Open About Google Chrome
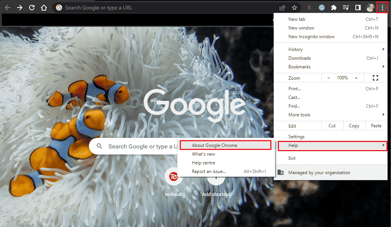The width and height of the screenshot is (391, 227). click(x=226, y=145)
